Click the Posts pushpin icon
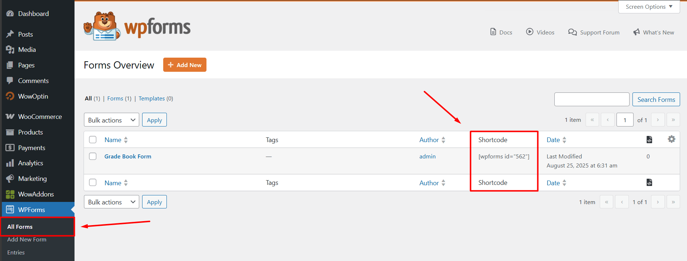This screenshot has height=261, width=687. click(x=10, y=34)
